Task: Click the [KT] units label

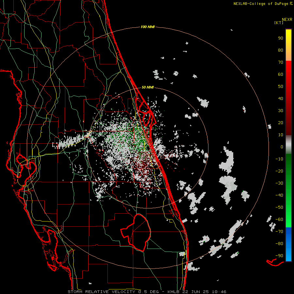Action: point(279,23)
